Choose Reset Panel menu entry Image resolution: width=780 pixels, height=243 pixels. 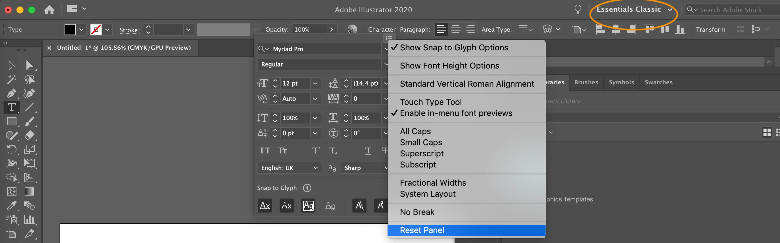click(x=466, y=230)
